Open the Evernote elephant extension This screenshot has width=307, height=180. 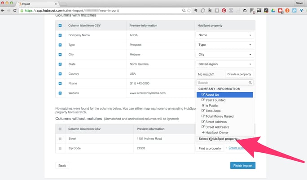coord(196,11)
